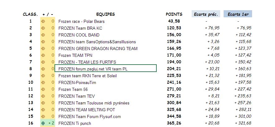The image size is (275, 127).
Task: Click the POINTS column header
Action: 174,14
